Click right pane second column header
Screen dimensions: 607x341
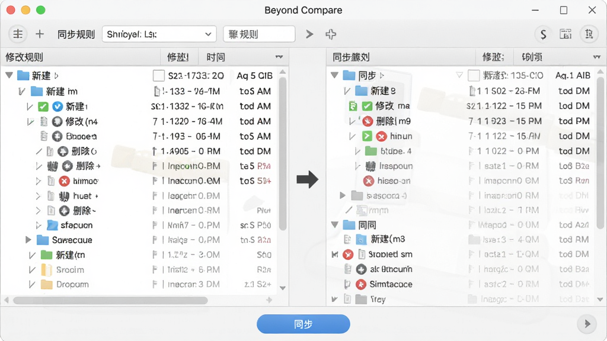[493, 57]
